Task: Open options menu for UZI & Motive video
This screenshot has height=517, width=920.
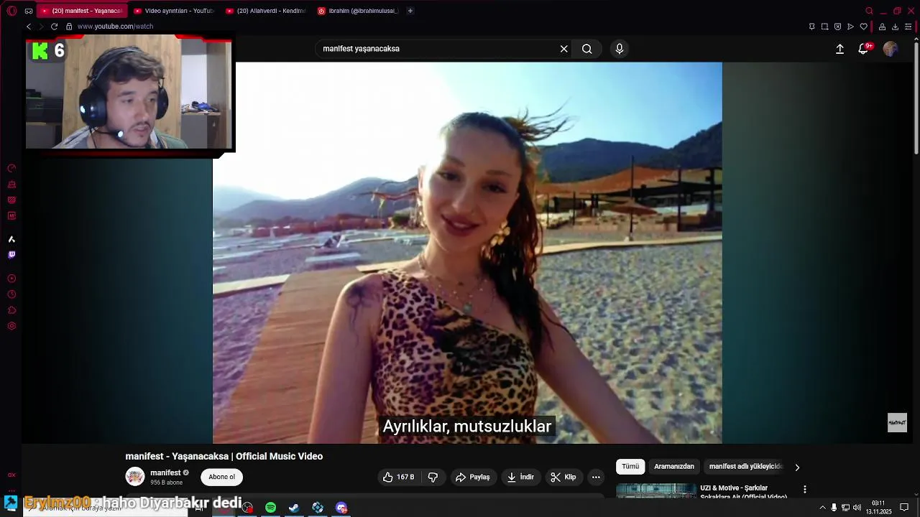Action: click(805, 489)
